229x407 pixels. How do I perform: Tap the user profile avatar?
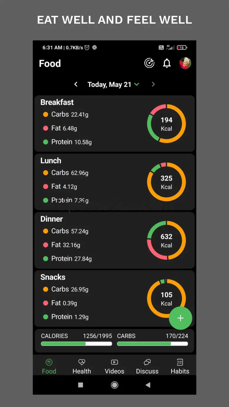185,63
